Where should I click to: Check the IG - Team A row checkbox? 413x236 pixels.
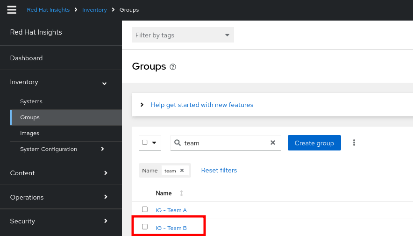145,209
